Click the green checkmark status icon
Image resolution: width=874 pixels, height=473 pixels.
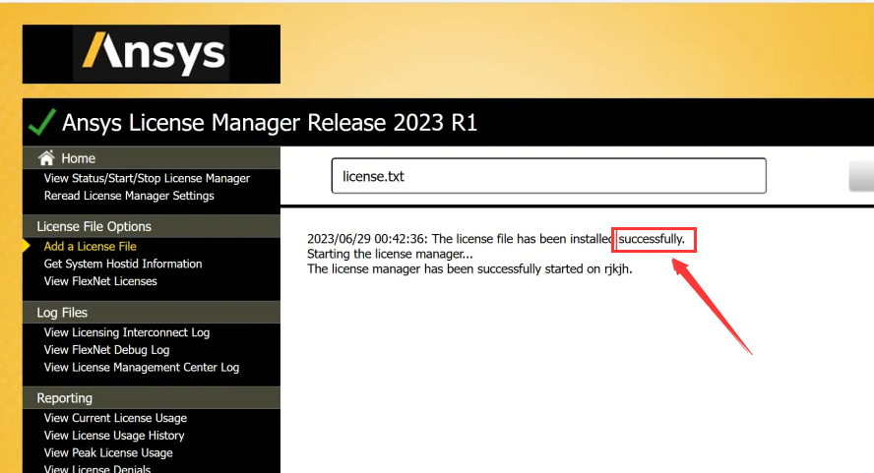pos(42,122)
